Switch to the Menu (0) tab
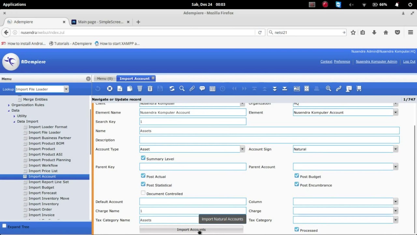Viewport: 417px width, 235px height. [x=105, y=78]
